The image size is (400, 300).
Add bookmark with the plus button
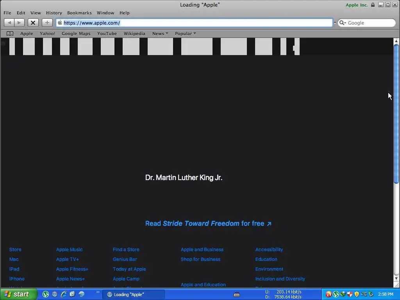[x=47, y=23]
